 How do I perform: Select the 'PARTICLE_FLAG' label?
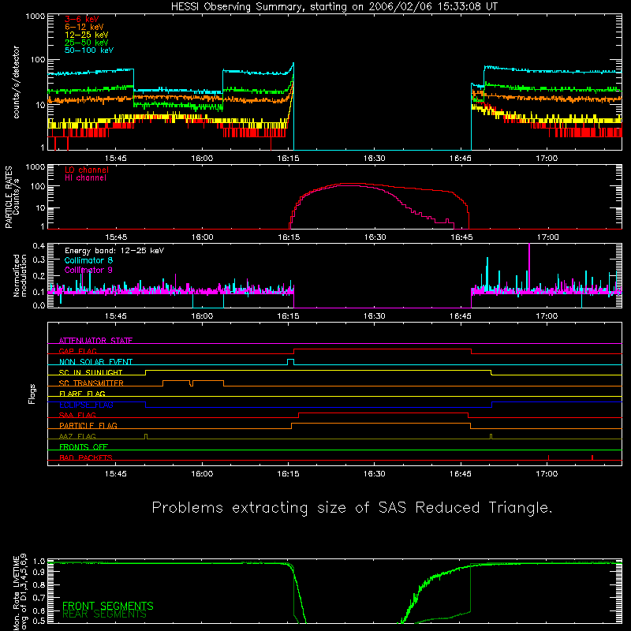[x=88, y=425]
